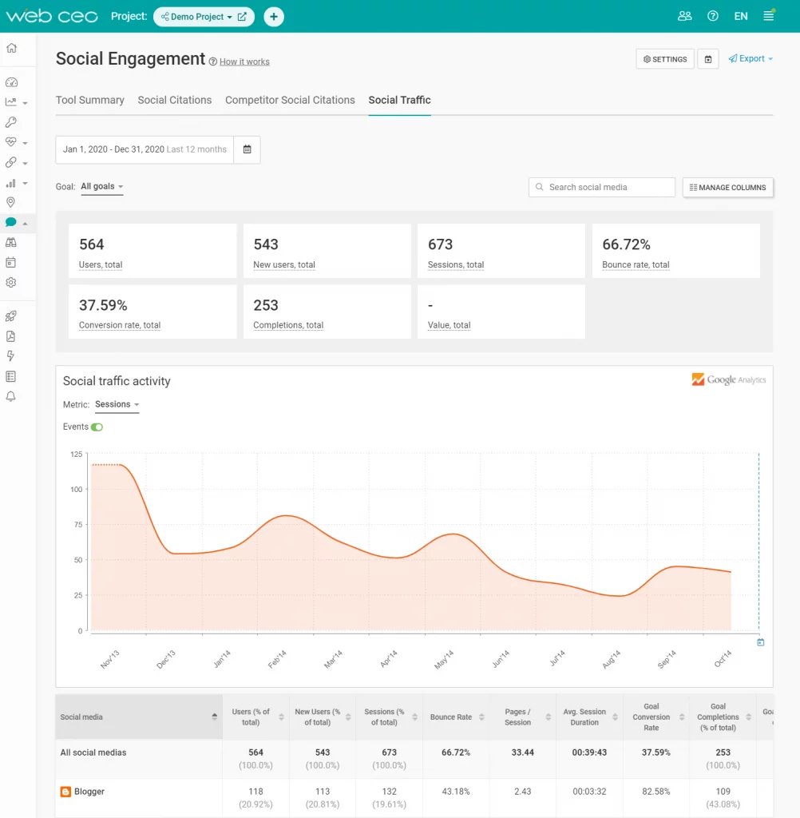The width and height of the screenshot is (800, 818).
Task: Switch to Social Citations tab
Action: pyautogui.click(x=175, y=100)
